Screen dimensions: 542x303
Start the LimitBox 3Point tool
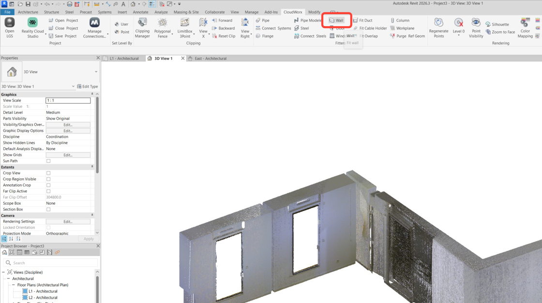click(x=184, y=27)
